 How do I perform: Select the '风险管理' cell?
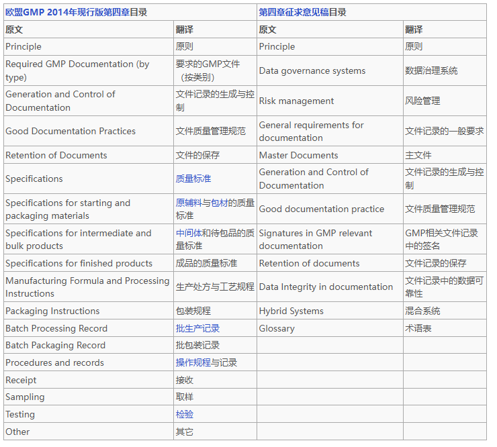click(445, 101)
